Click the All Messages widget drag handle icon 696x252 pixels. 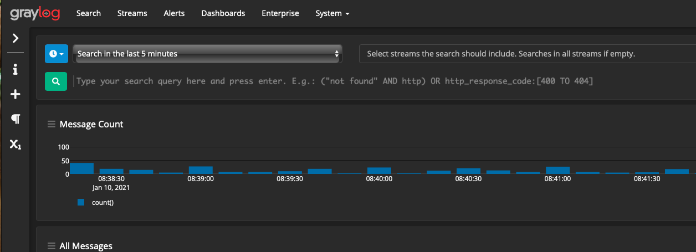click(52, 246)
